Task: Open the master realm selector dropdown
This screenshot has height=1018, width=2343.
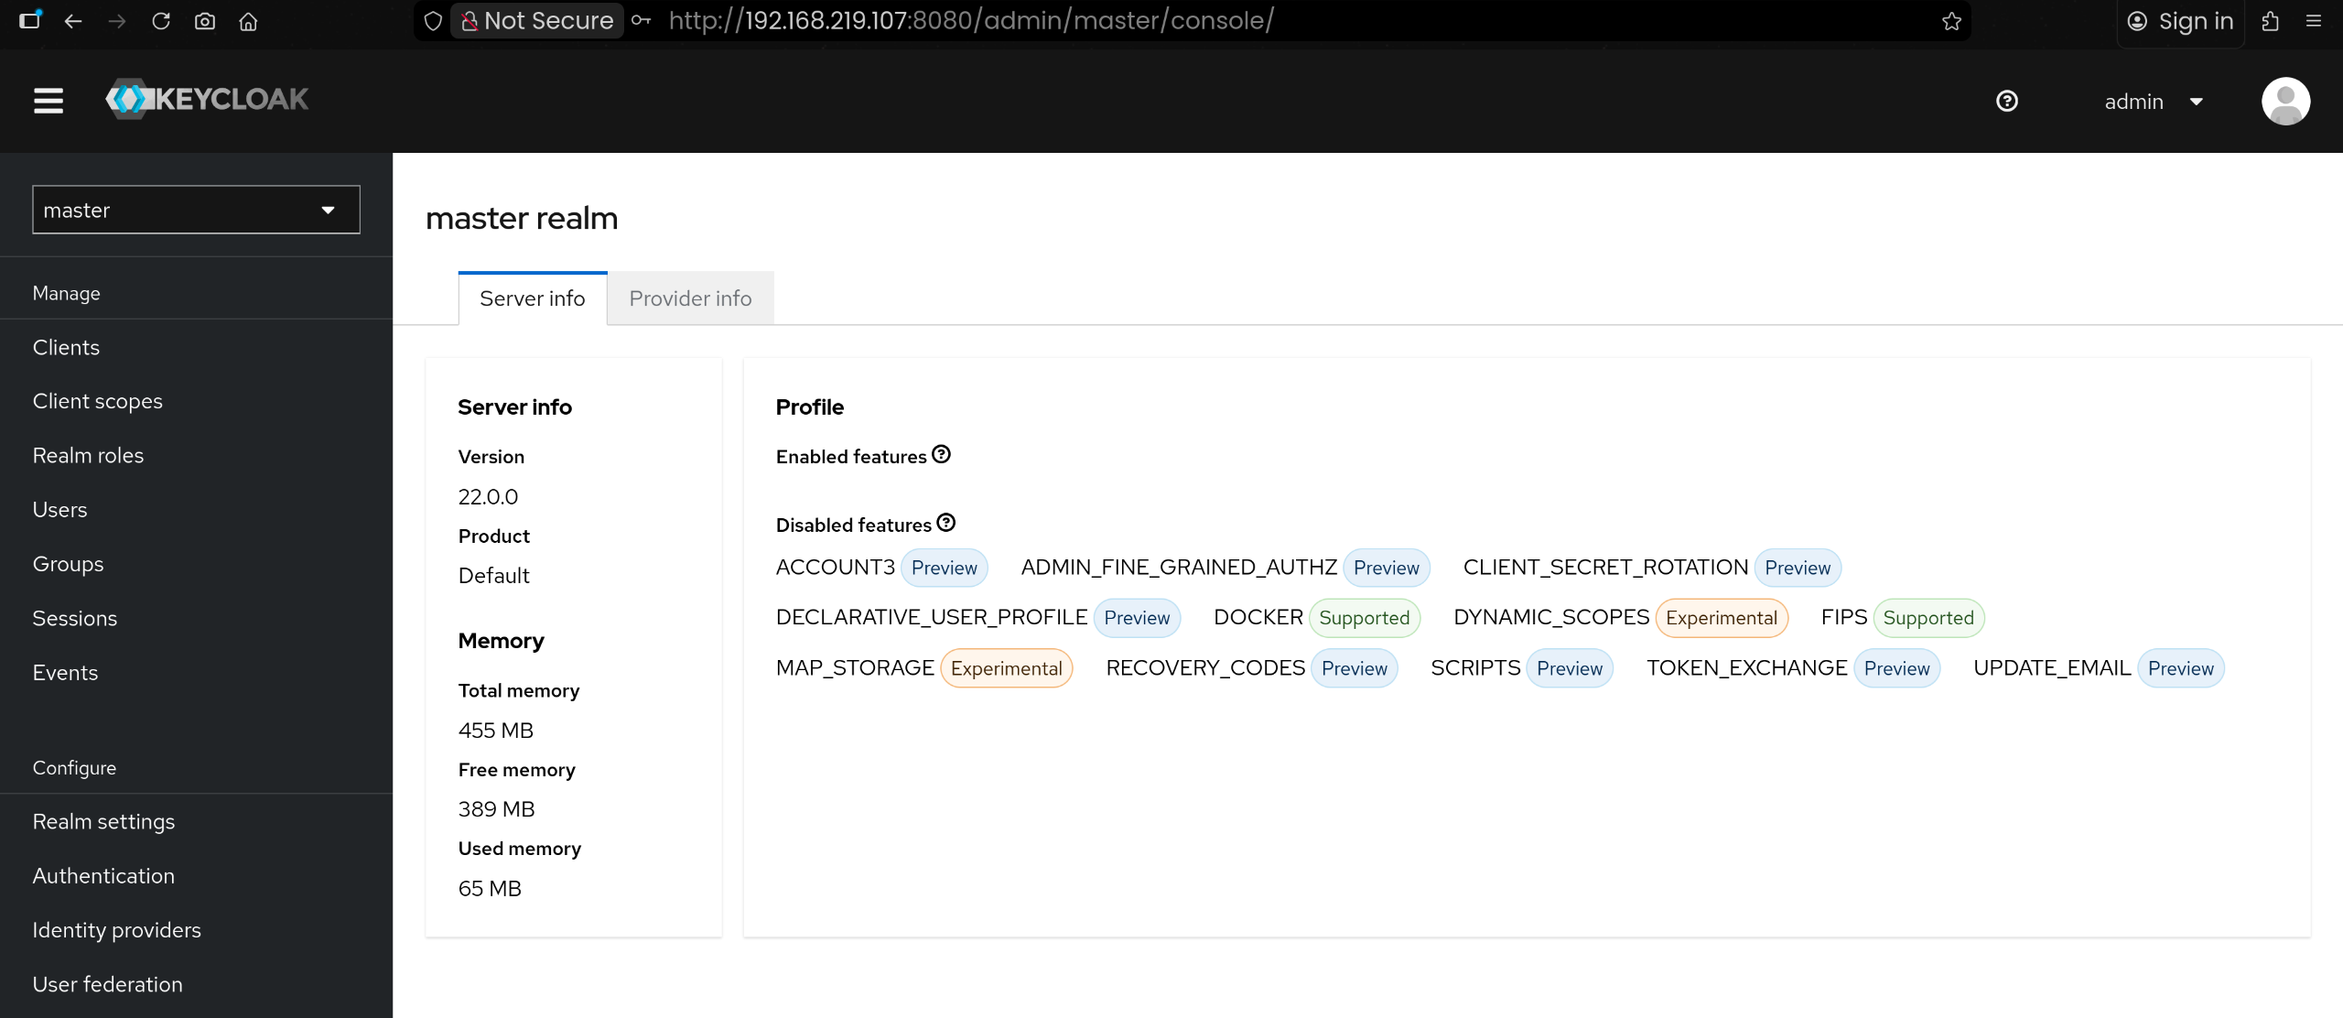Action: point(196,210)
